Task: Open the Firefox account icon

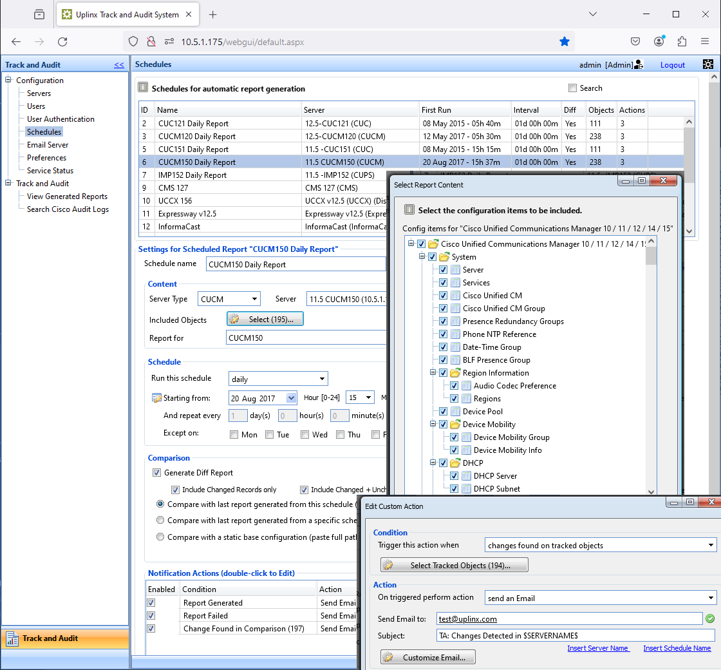Action: pyautogui.click(x=659, y=41)
